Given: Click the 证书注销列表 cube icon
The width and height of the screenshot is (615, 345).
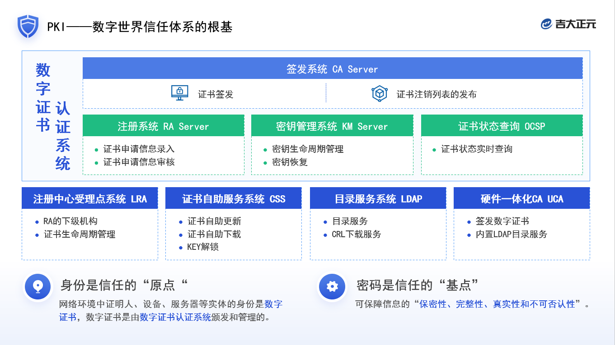Looking at the screenshot, I should click(x=380, y=93).
